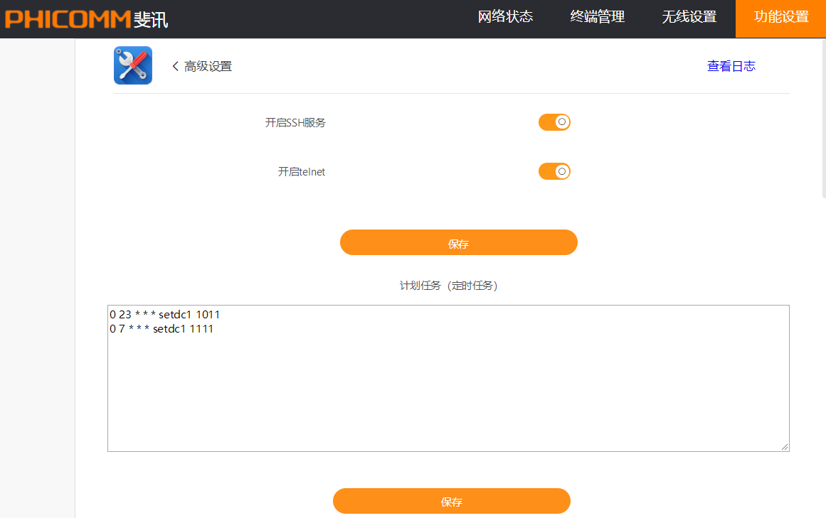Select the 功能设置 tab

coord(781,18)
